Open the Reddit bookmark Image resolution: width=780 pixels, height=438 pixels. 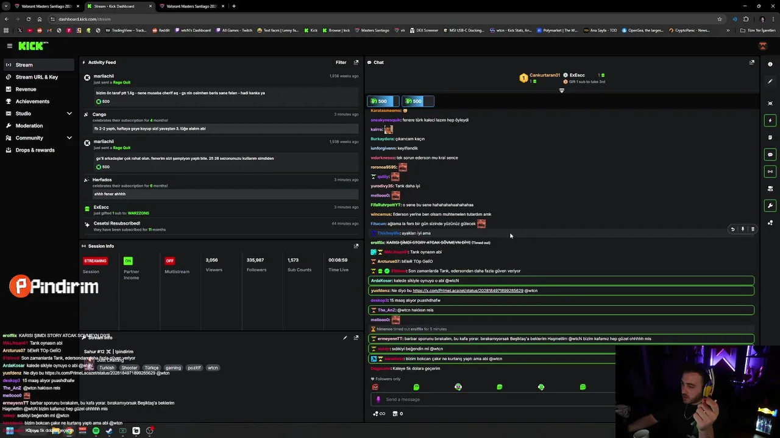pyautogui.click(x=161, y=30)
